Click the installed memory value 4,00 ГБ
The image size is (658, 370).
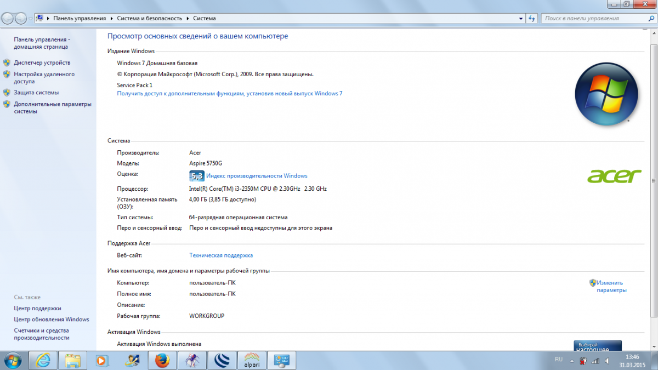[223, 200]
